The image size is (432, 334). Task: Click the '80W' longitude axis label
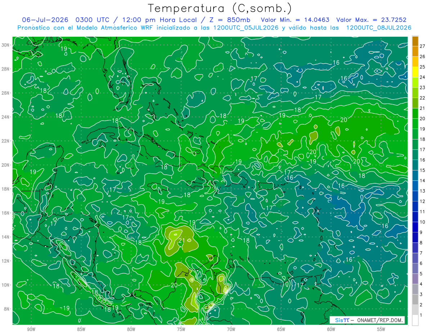tap(131, 330)
